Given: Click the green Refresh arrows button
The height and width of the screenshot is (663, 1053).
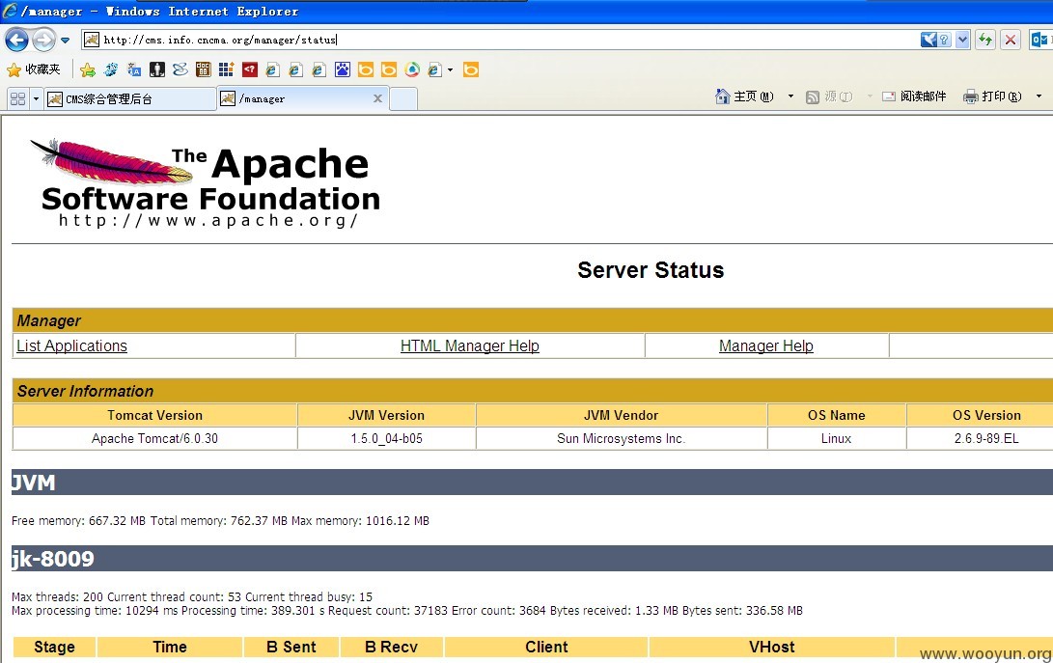Looking at the screenshot, I should click(x=985, y=40).
